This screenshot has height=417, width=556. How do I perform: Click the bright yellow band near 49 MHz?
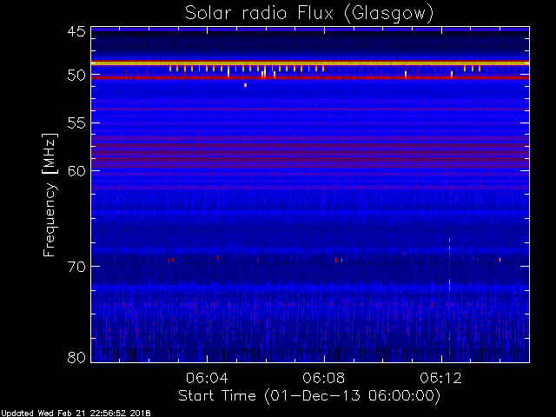(310, 63)
